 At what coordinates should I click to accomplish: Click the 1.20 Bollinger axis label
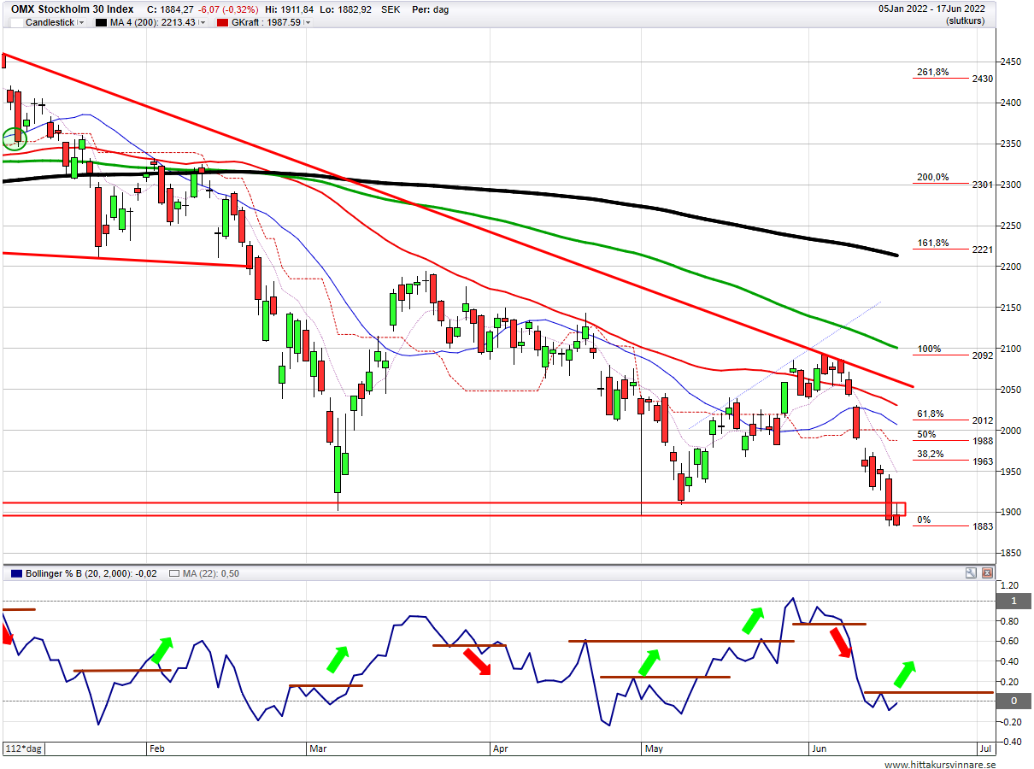[1010, 586]
